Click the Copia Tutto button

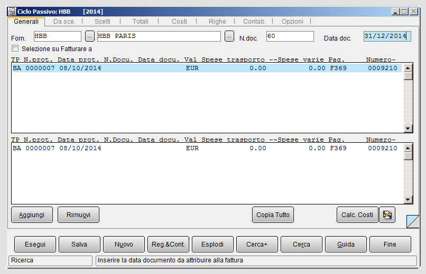click(x=273, y=215)
